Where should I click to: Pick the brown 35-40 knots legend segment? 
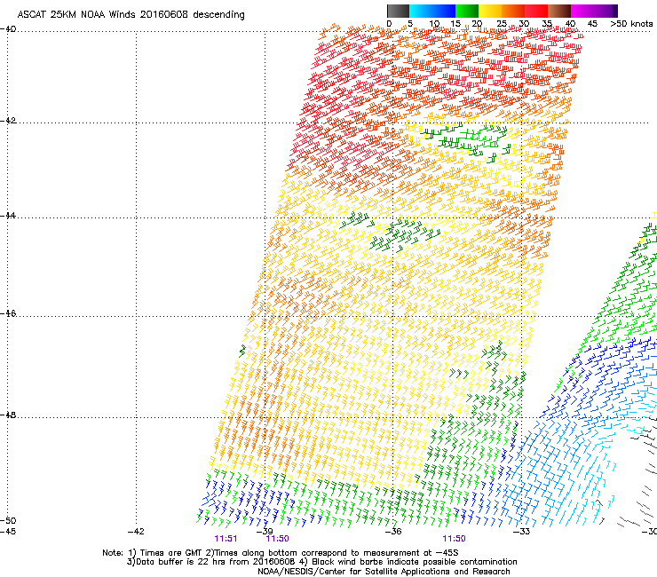(x=559, y=11)
